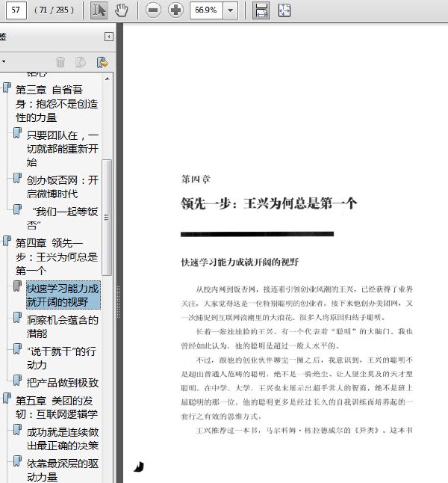
Task: Click bookmark icon beside 洞察机会蕴含的潜能
Action: (x=17, y=318)
